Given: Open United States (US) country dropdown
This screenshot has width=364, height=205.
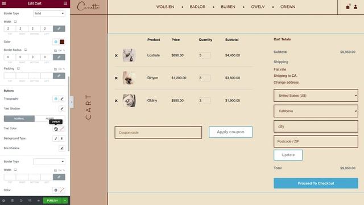Looking at the screenshot, I should [x=316, y=96].
